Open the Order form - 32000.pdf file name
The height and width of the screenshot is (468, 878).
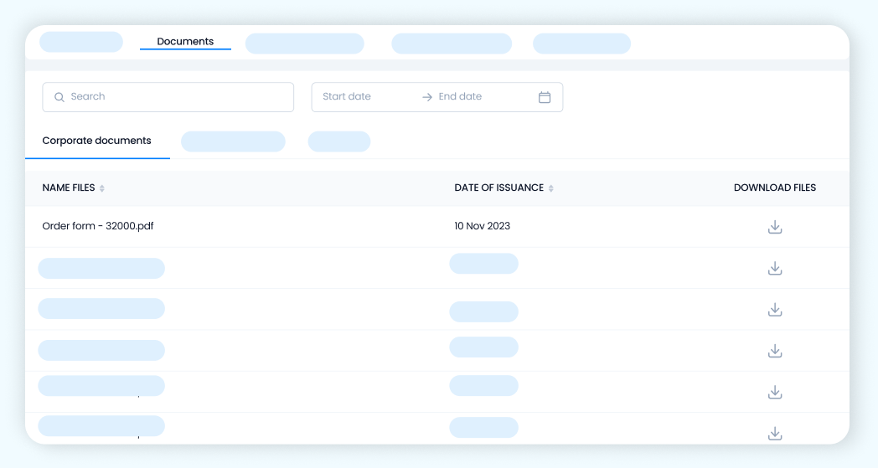98,226
